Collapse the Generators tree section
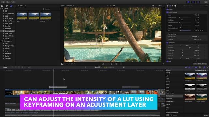 pyautogui.click(x=1, y=41)
